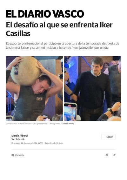Open author profile Martín Alberdi
Screen dimensions: 127x180
tap(20, 136)
